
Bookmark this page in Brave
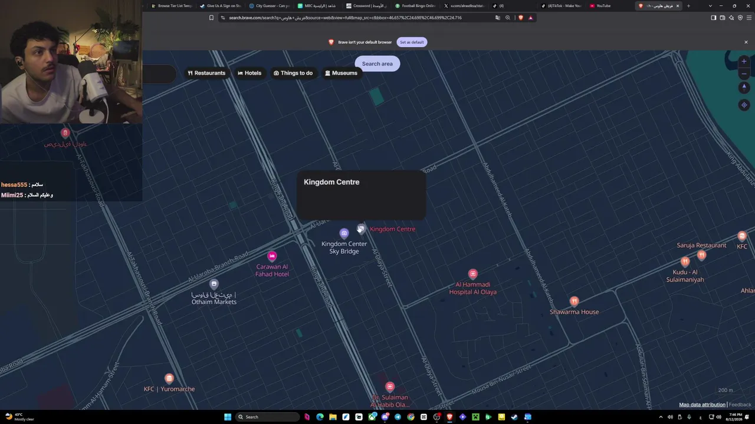[211, 18]
